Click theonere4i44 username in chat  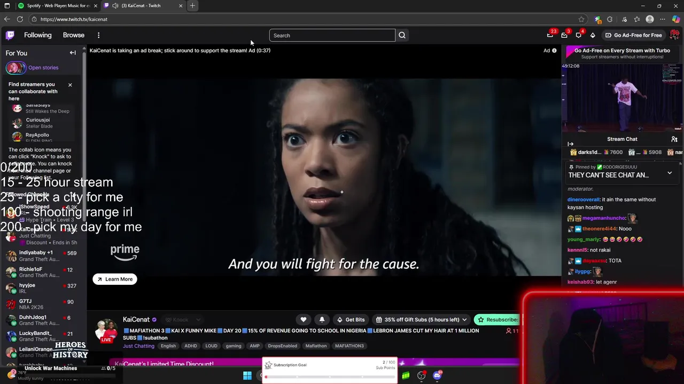[x=599, y=229]
